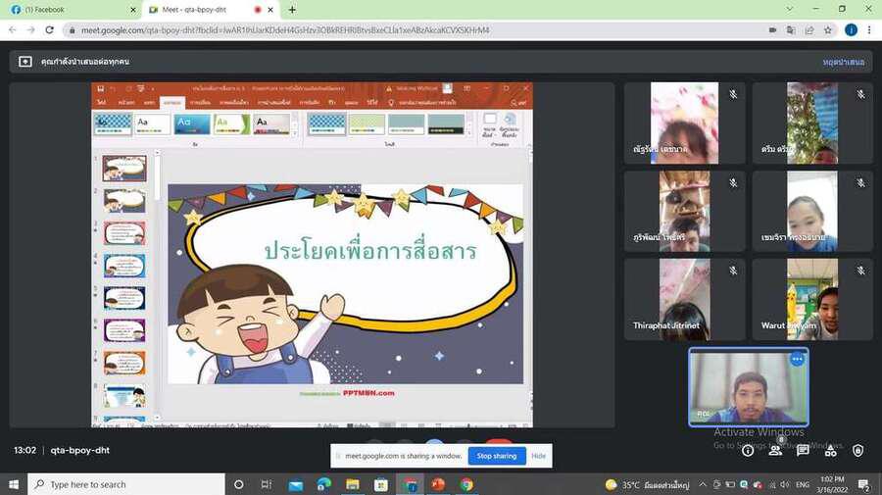Expand hidden system tray icons
882x495 pixels.
(x=703, y=484)
